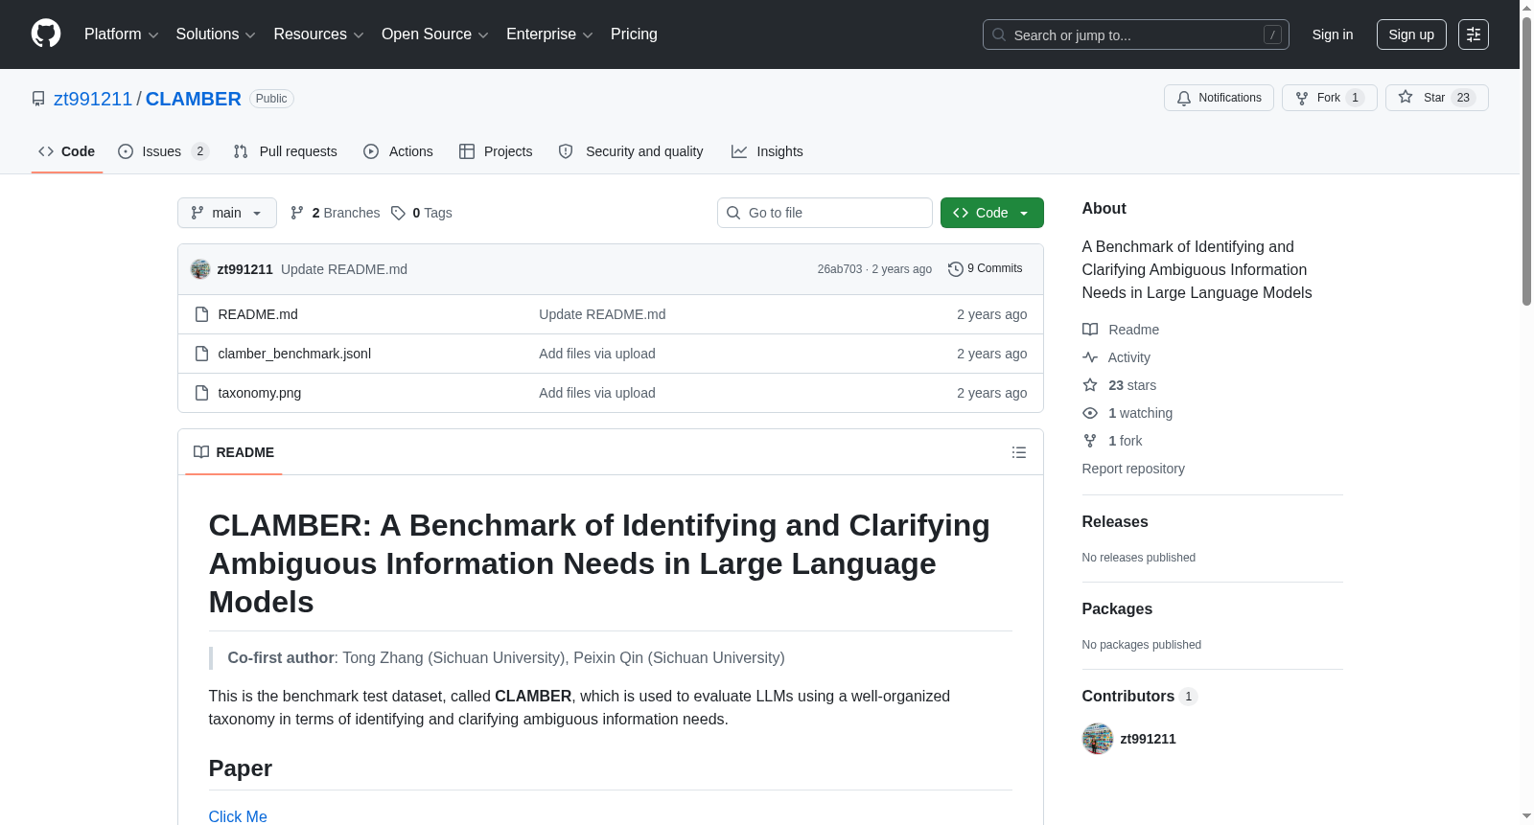This screenshot has width=1534, height=825.
Task: Click the pulse icon next to Activity
Action: (x=1090, y=357)
